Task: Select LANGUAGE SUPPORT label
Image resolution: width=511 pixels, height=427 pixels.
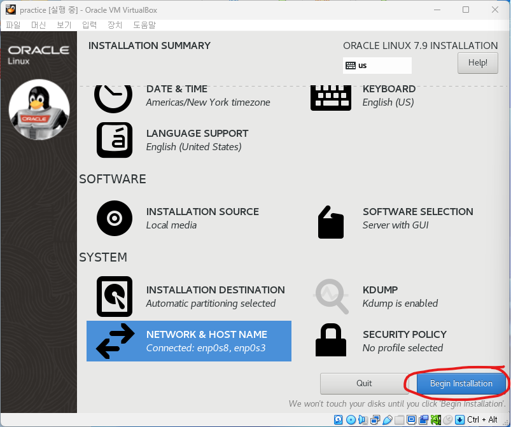Action: pos(197,133)
